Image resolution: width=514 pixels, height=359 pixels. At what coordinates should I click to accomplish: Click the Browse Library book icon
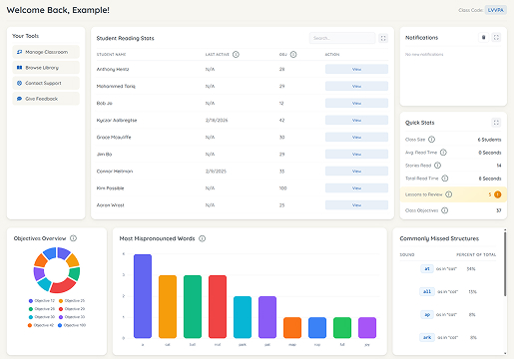[19, 68]
